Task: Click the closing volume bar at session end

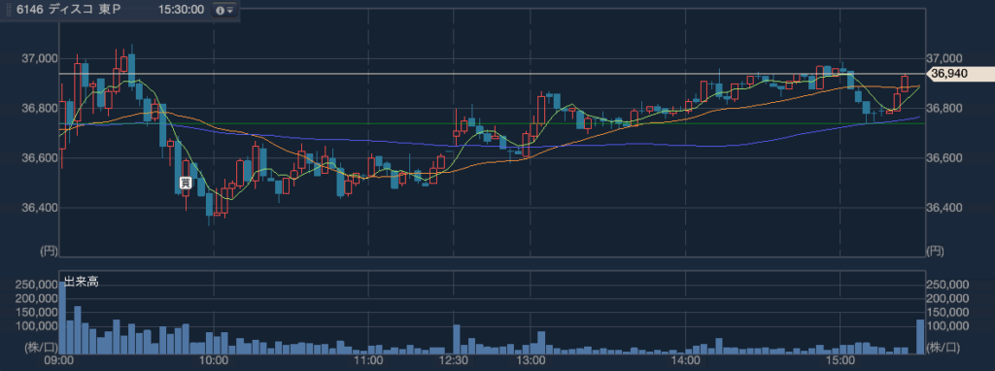Action: click(920, 336)
